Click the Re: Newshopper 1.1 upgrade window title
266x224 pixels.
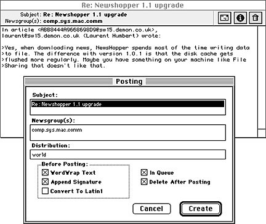pos(133,5)
